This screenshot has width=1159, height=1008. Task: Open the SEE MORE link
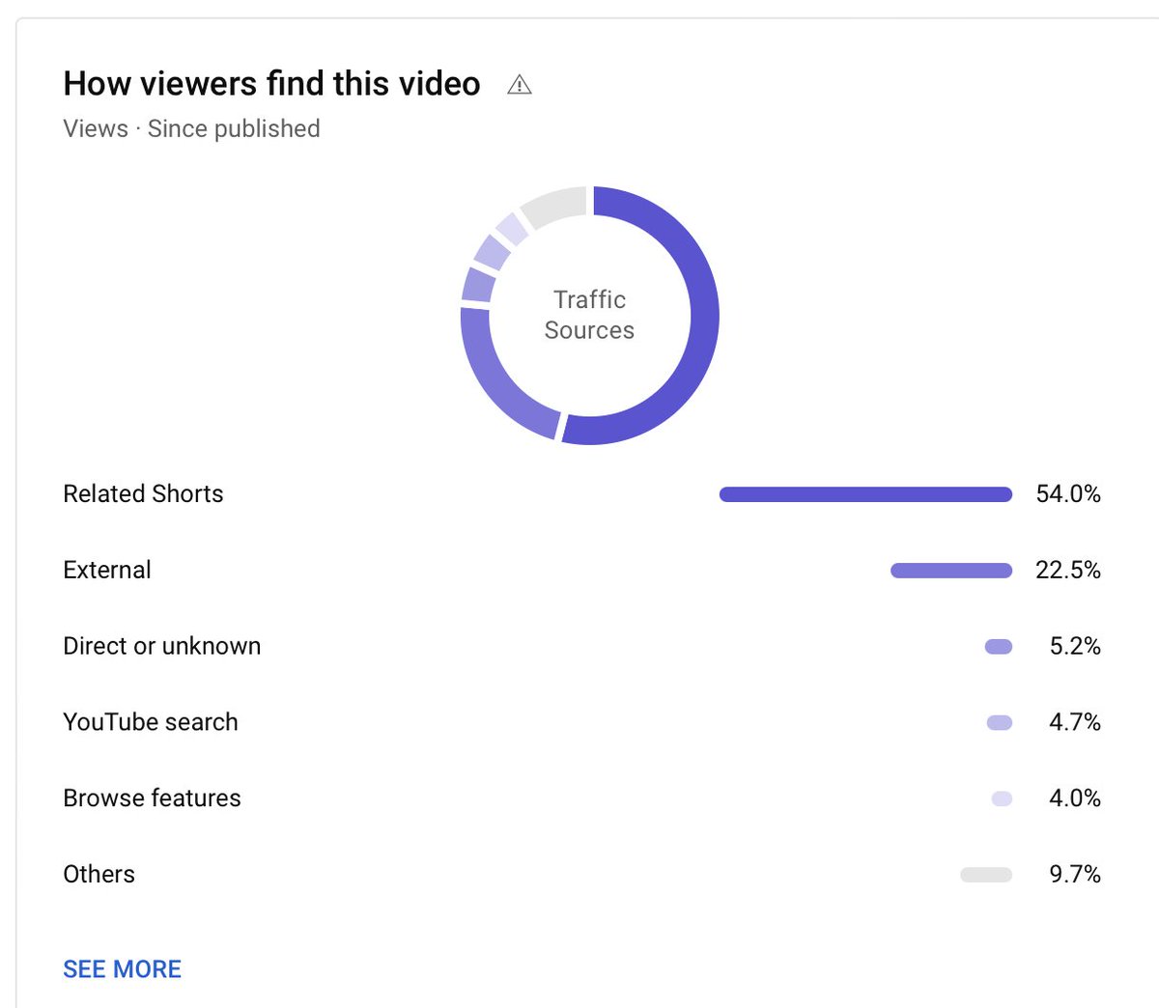pos(122,969)
